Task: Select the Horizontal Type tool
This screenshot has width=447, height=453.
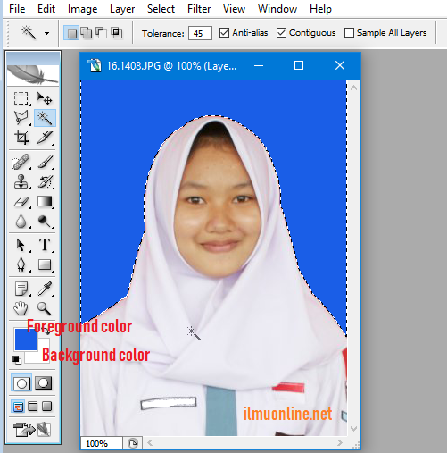Action: pyautogui.click(x=45, y=245)
